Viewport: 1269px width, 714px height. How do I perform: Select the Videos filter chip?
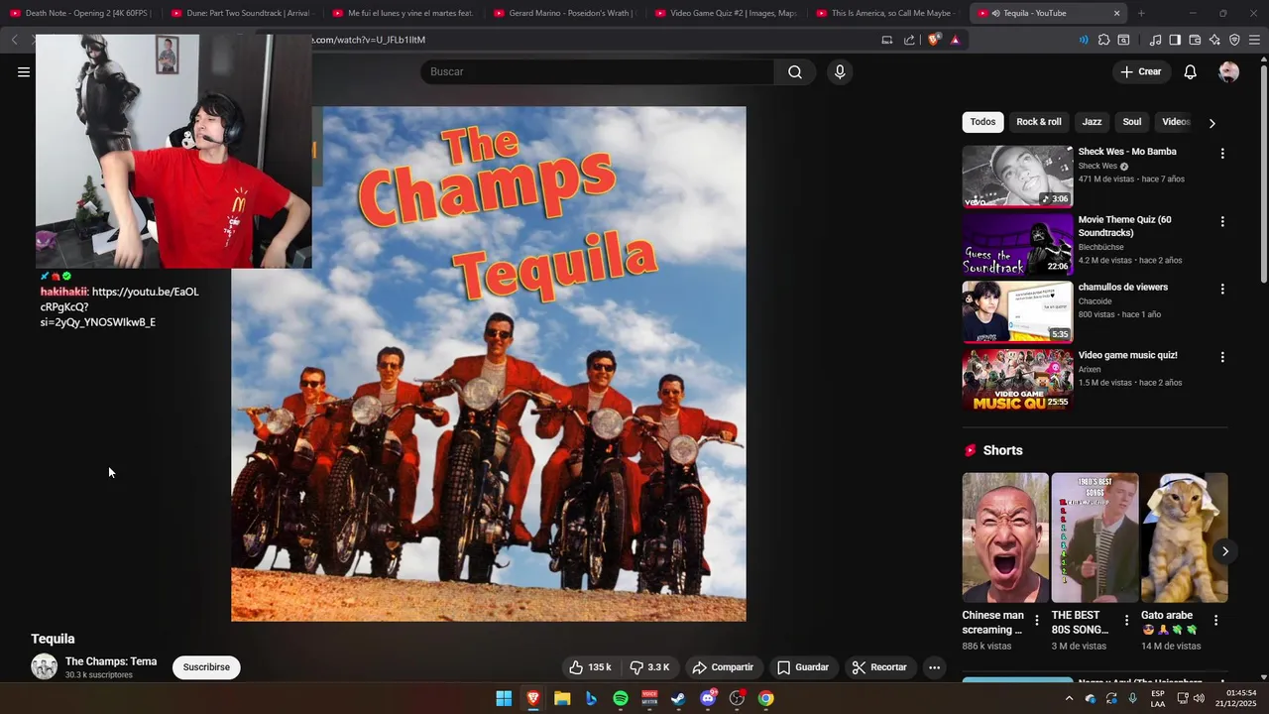[x=1175, y=122]
